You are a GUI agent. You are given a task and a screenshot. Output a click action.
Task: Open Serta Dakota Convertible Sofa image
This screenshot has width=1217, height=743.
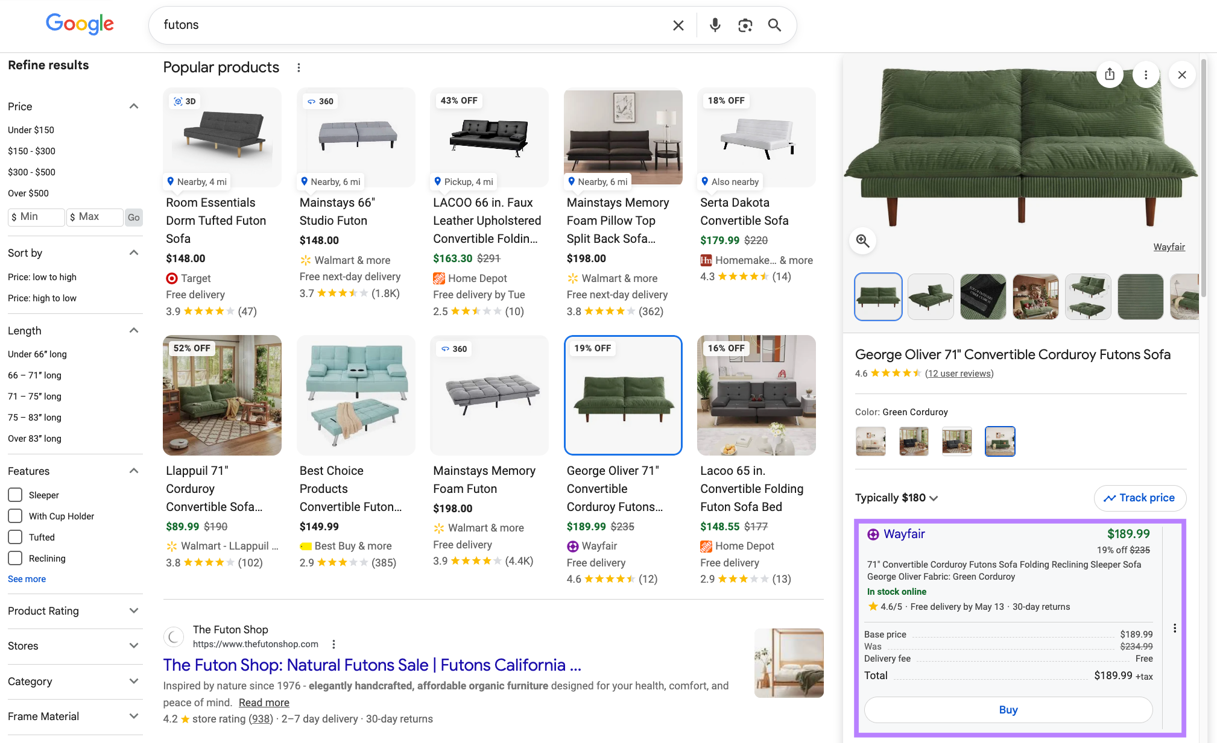tap(756, 137)
